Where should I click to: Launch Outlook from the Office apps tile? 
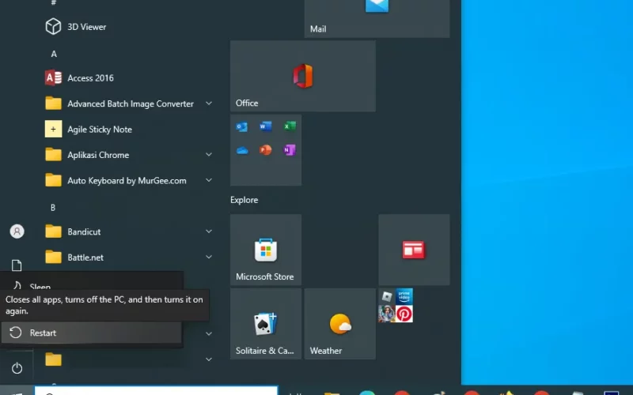pos(242,127)
